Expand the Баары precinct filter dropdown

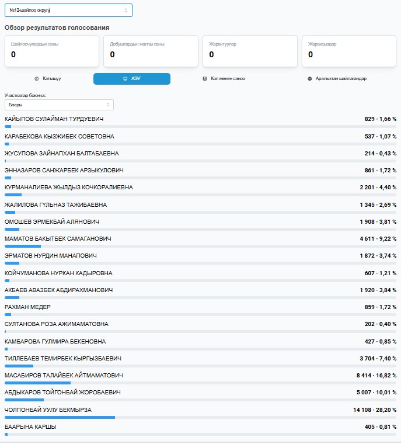(58, 105)
